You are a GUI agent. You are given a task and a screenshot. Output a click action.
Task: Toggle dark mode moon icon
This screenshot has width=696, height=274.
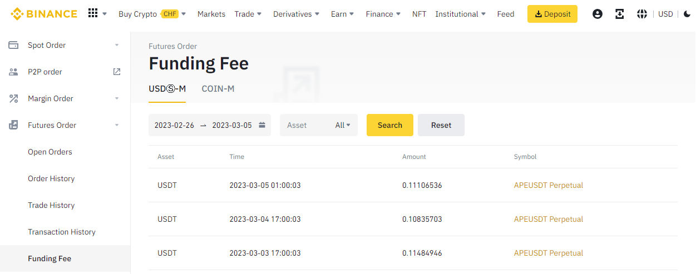[687, 14]
